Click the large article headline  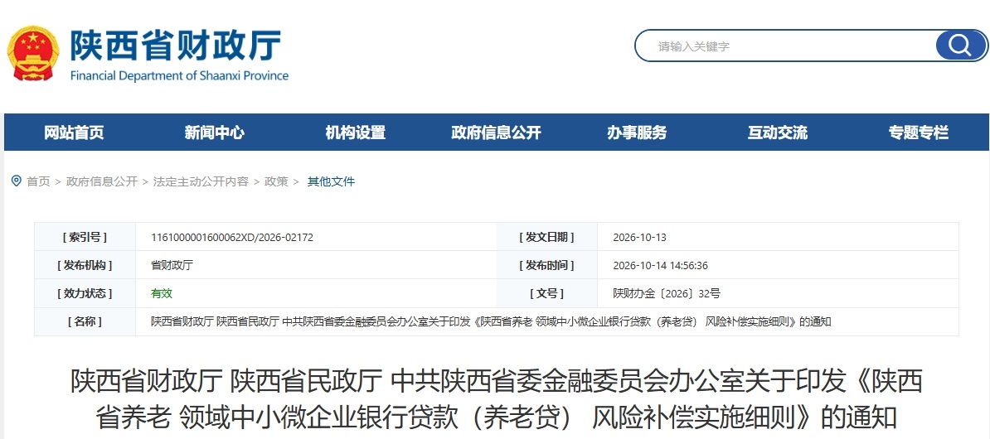[497, 399]
